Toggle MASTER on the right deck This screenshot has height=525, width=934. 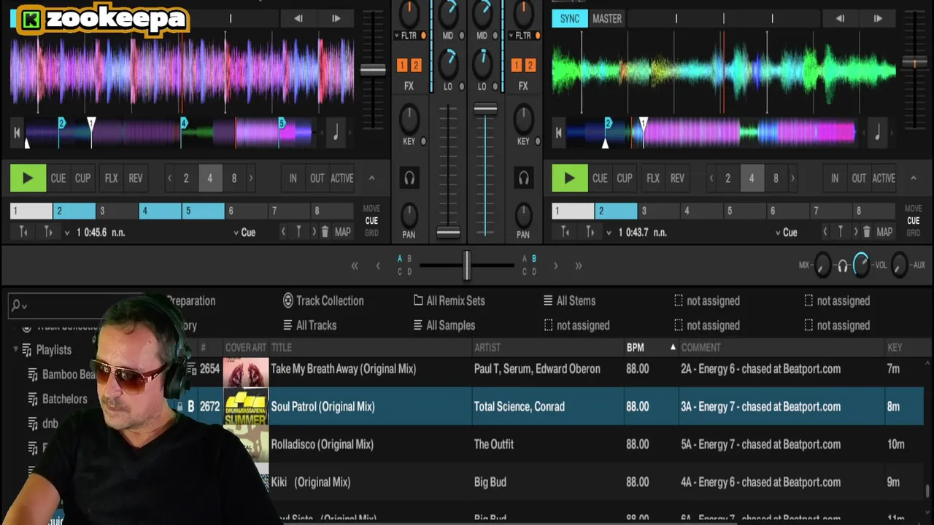(x=607, y=19)
